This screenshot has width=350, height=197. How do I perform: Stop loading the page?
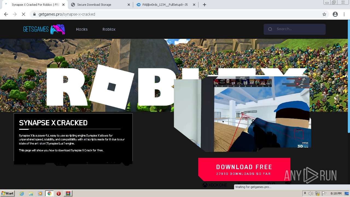pyautogui.click(x=24, y=14)
